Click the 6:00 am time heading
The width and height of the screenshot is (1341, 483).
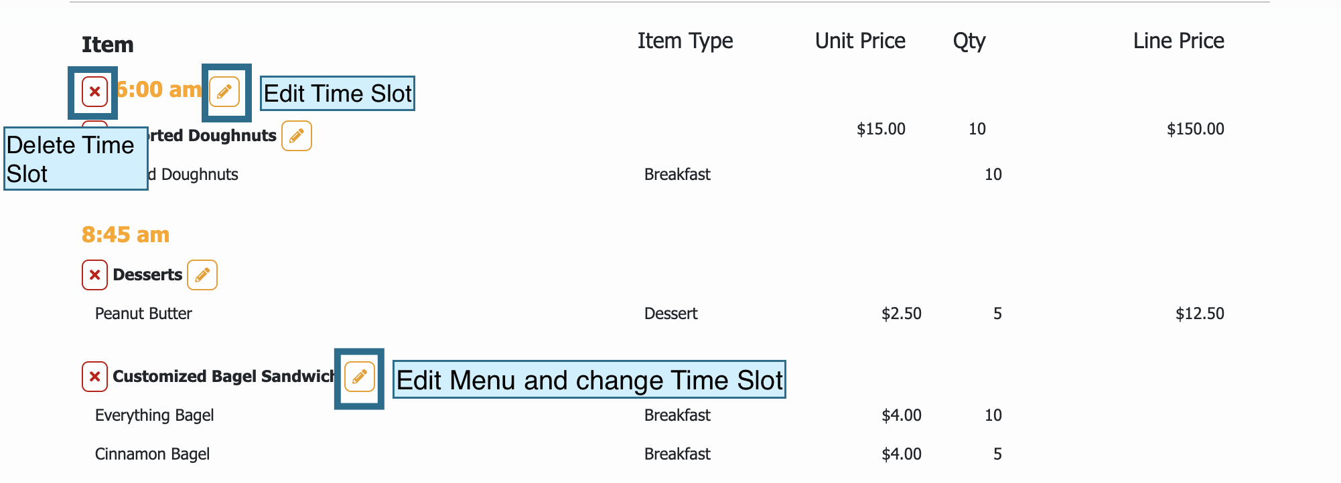(159, 90)
